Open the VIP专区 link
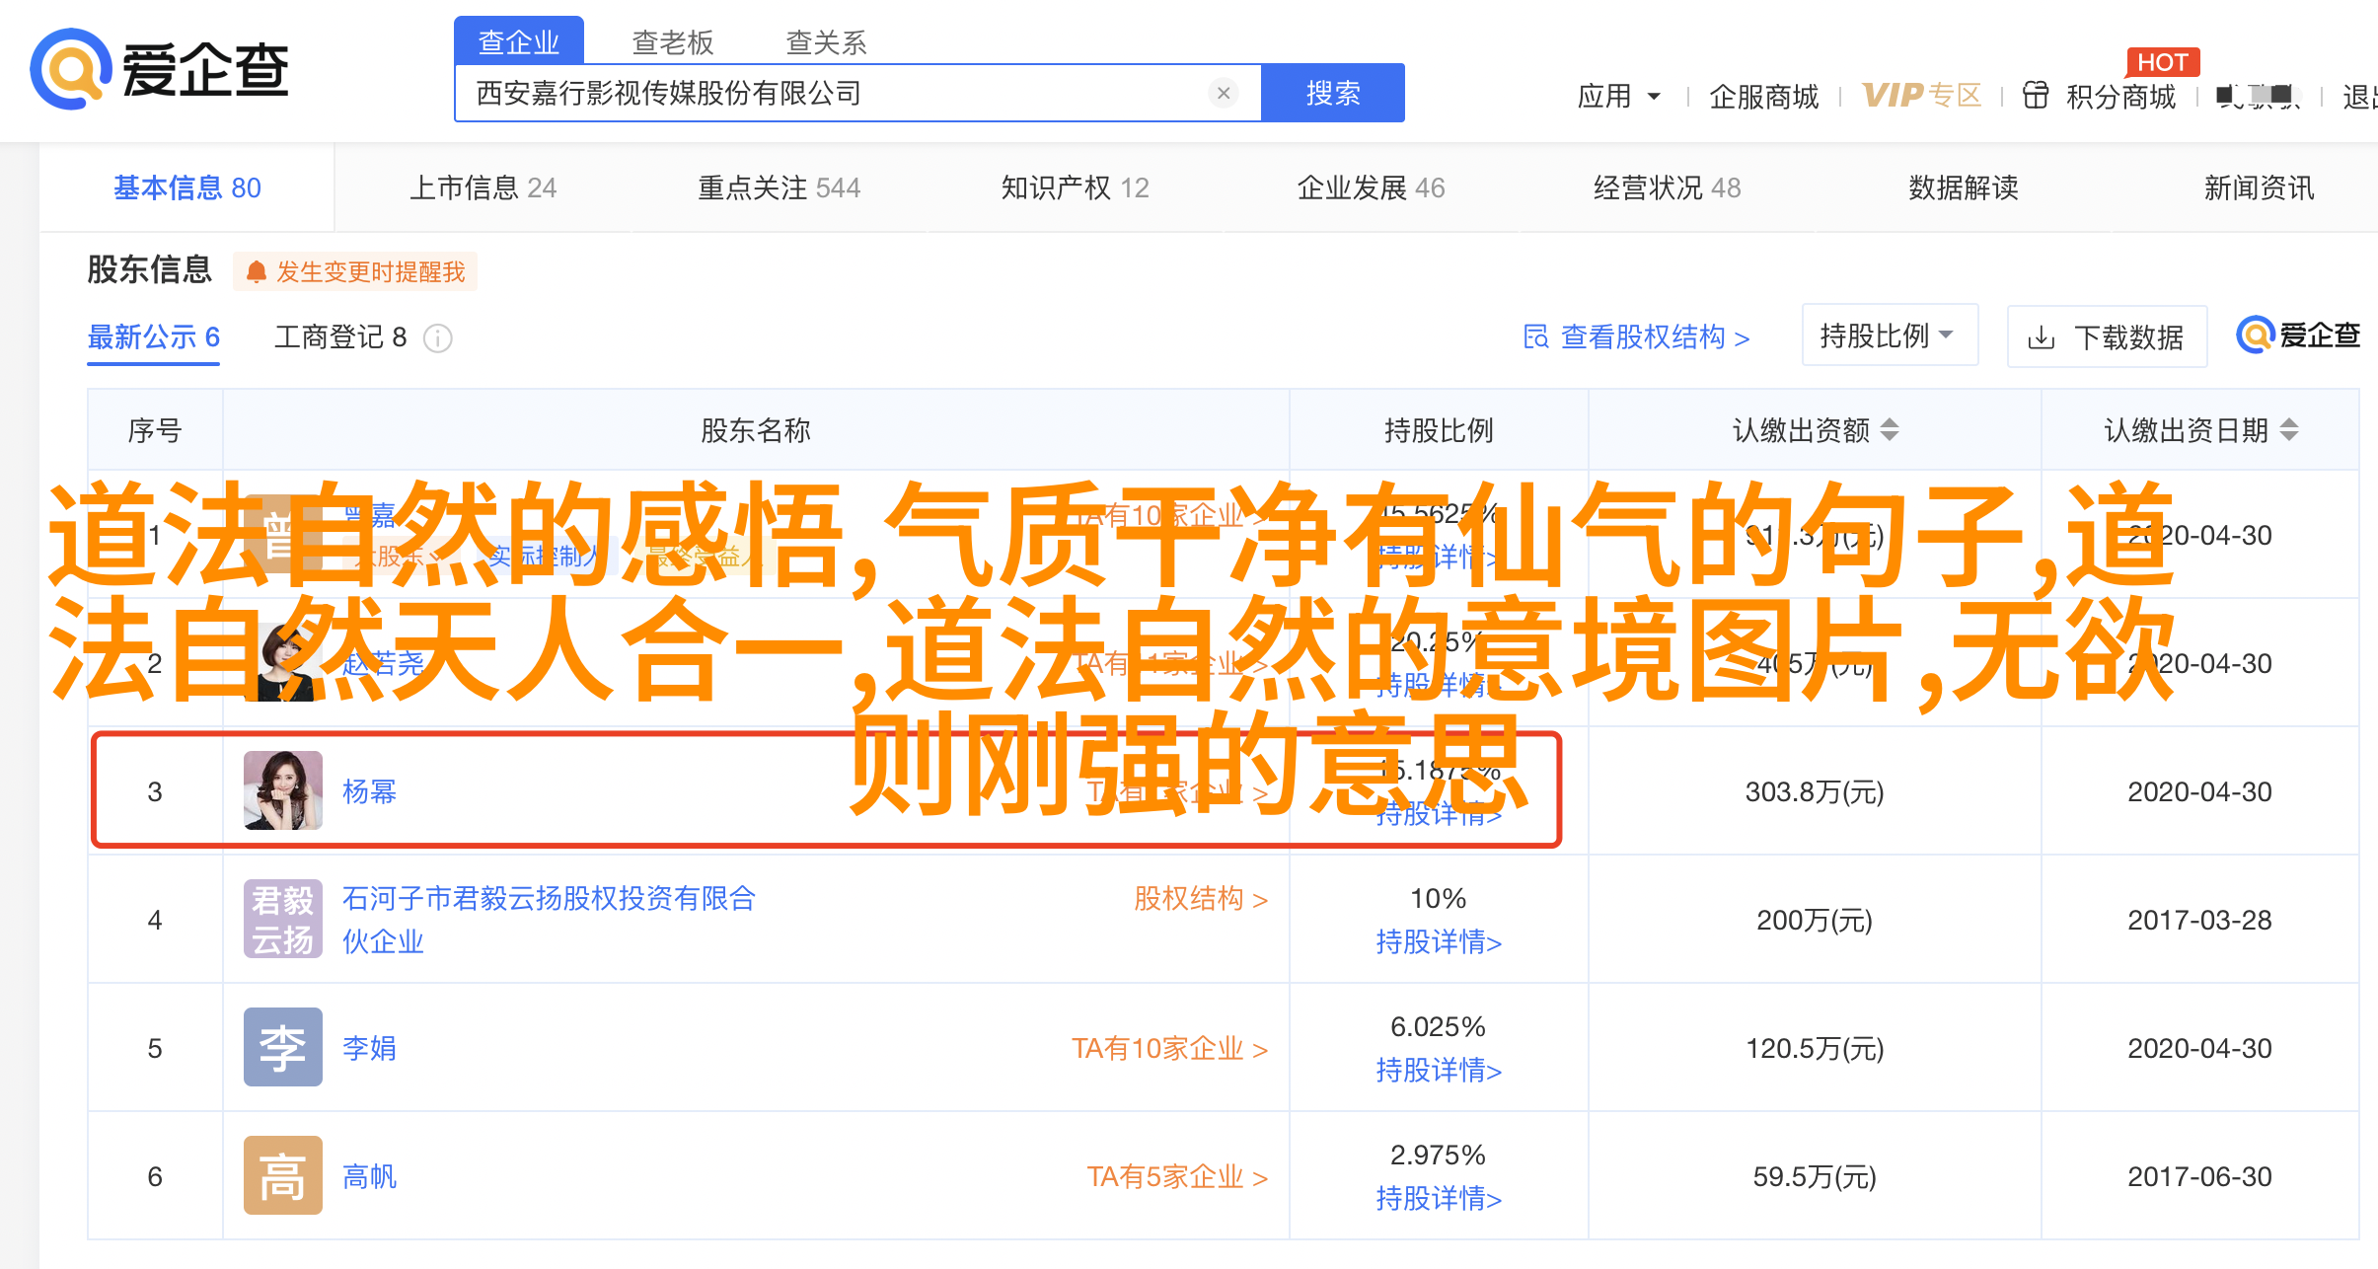This screenshot has height=1269, width=2378. click(x=1921, y=95)
